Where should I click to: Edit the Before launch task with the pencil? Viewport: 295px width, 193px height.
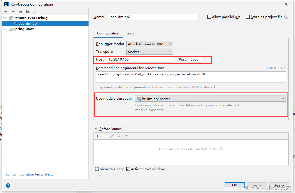tap(112, 136)
